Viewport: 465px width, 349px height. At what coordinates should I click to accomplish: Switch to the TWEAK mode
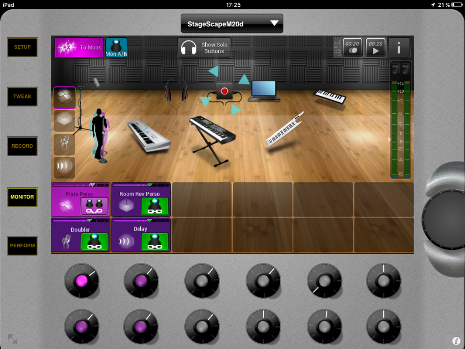coord(22,96)
